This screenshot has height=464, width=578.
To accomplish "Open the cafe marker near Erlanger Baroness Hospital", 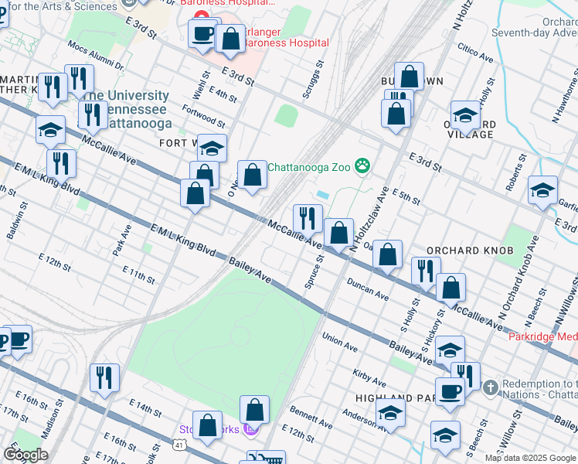I will pyautogui.click(x=202, y=36).
